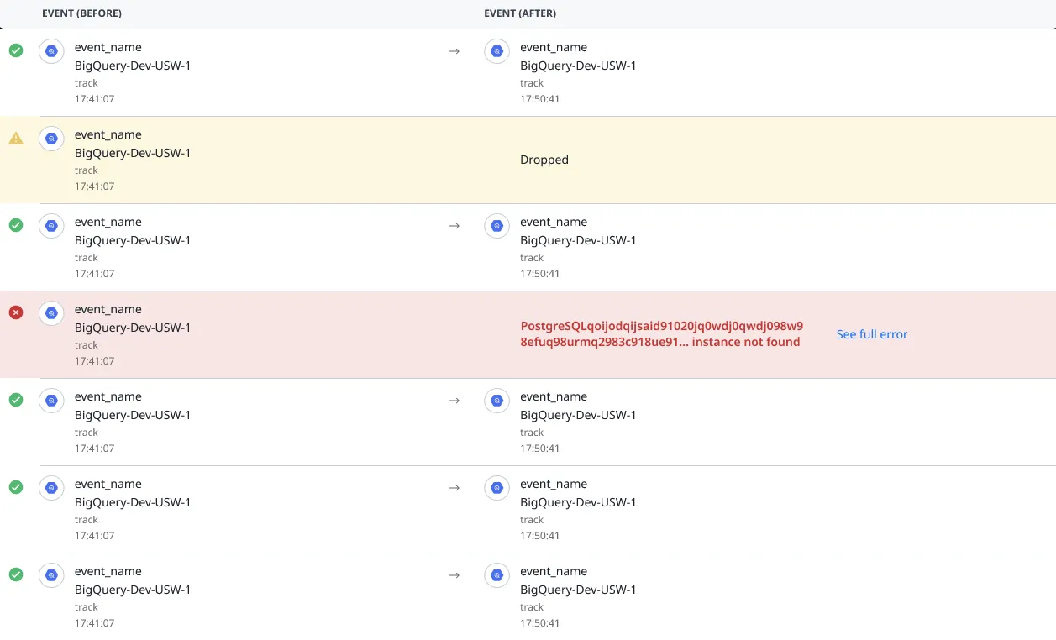The height and width of the screenshot is (640, 1056).
Task: Click the red error icon on the failed event row
Action: coord(16,312)
